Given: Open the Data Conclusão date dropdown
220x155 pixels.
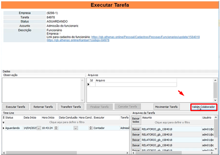Looking at the screenshot, I should (76, 128).
